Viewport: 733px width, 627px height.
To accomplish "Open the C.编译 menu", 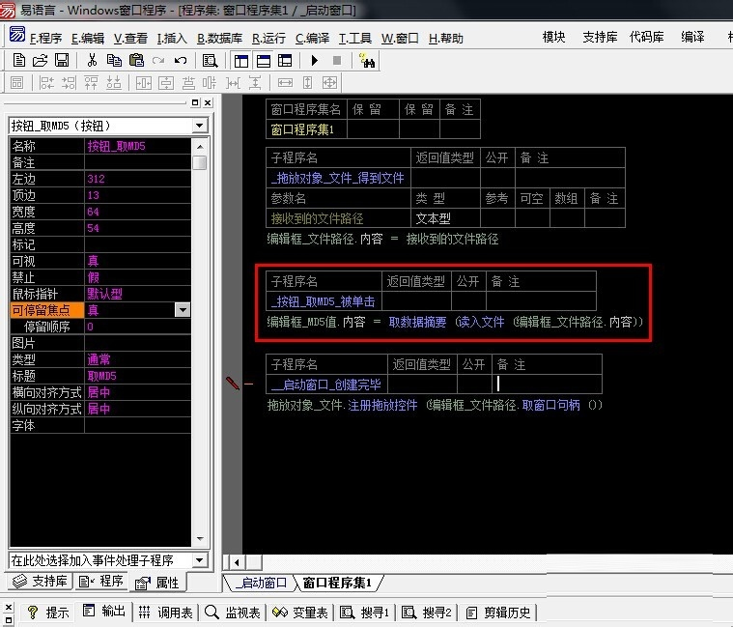I will point(312,39).
